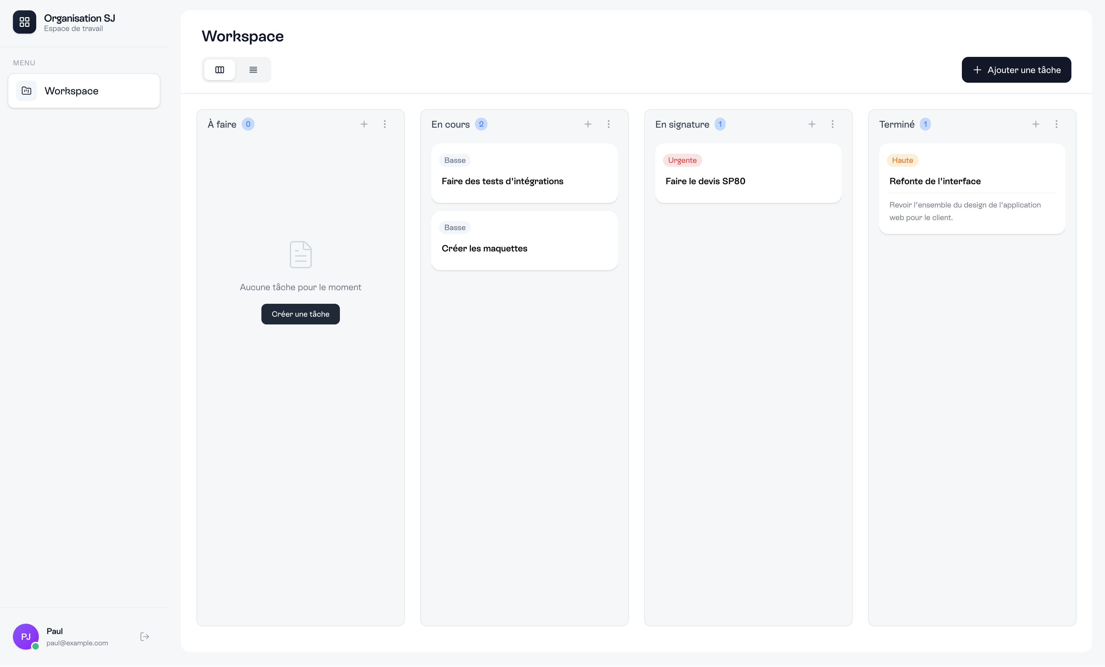Click the plus icon in À faire column

[364, 124]
